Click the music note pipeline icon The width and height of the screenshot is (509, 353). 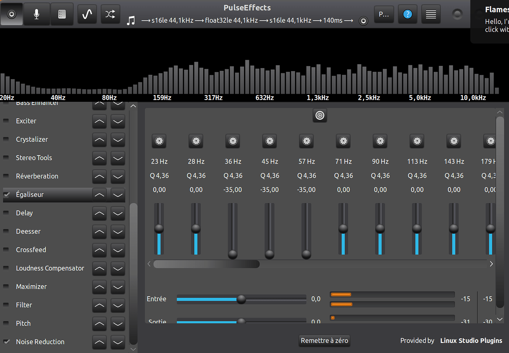(x=131, y=20)
